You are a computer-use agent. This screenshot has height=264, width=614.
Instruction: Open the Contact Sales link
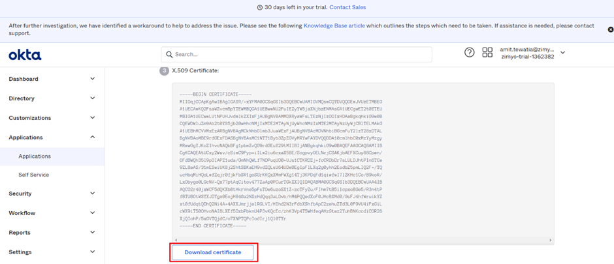347,7
